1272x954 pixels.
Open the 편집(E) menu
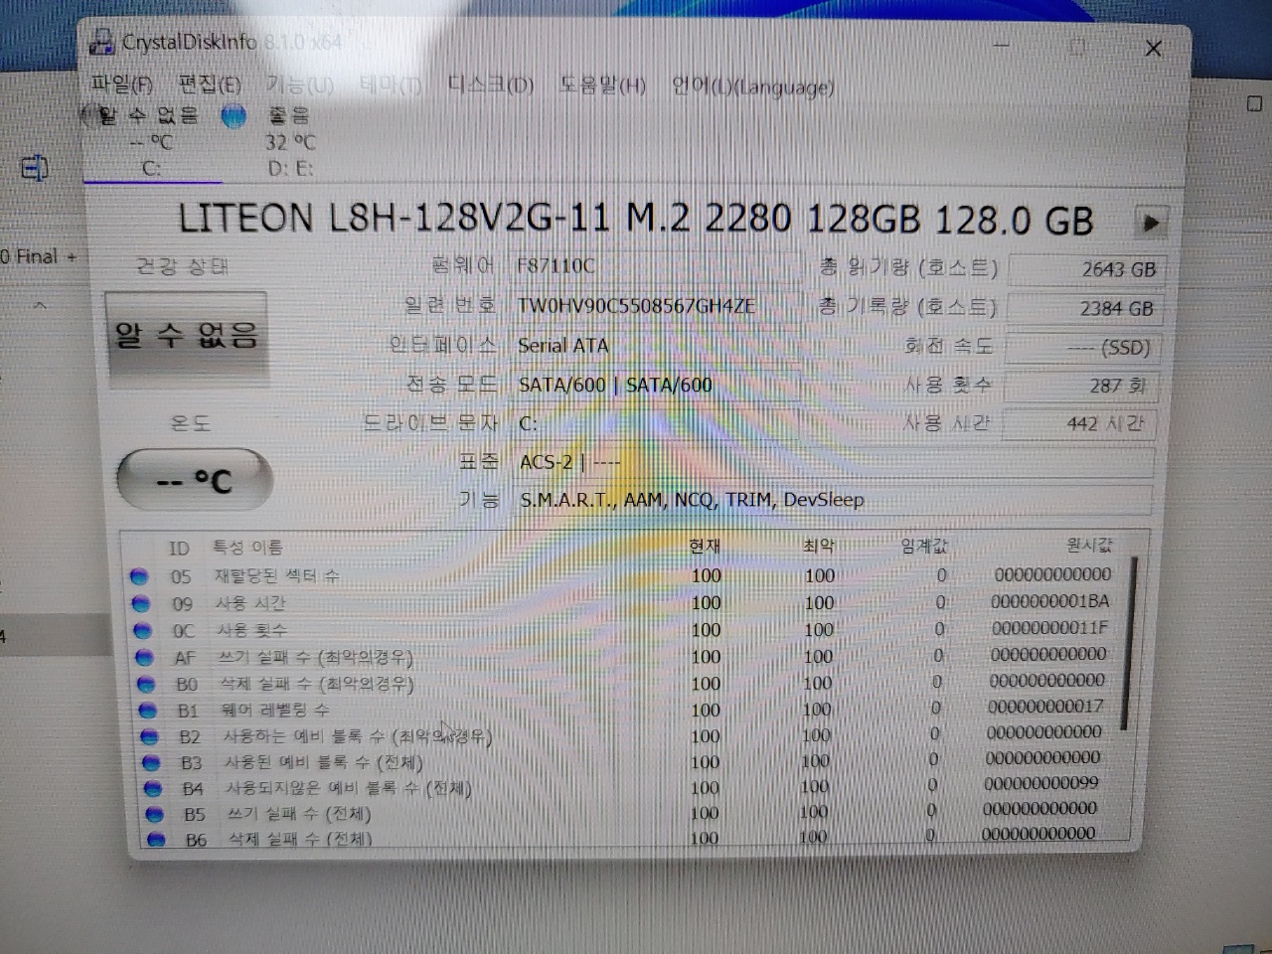point(210,83)
